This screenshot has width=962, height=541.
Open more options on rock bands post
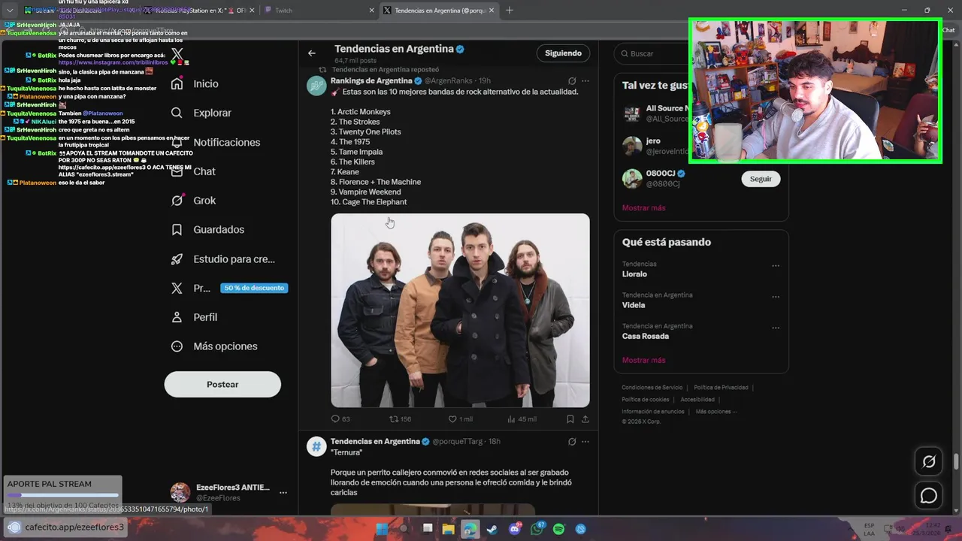pyautogui.click(x=585, y=81)
